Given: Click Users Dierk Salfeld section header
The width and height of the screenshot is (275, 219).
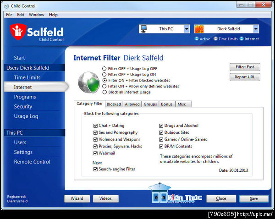Looking at the screenshot, I should 34,68.
